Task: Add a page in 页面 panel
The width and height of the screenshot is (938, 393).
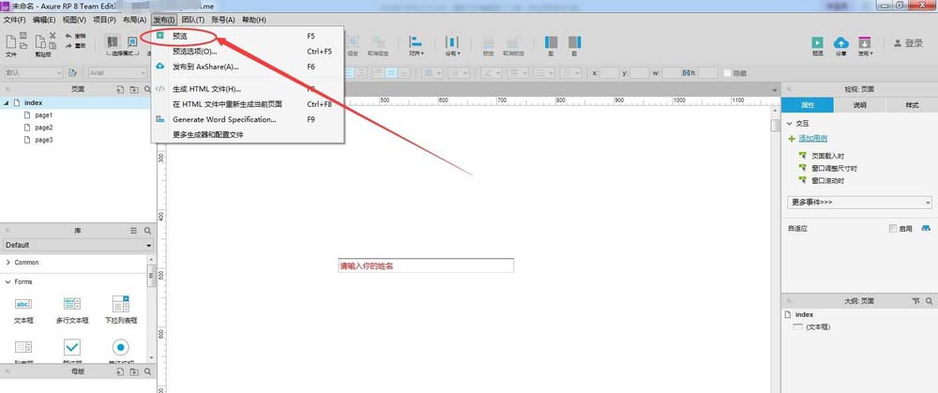Action: click(120, 89)
